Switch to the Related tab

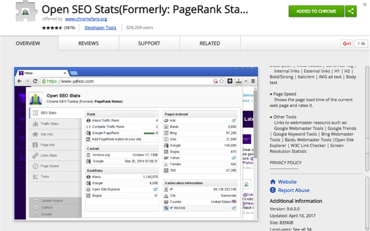click(210, 43)
